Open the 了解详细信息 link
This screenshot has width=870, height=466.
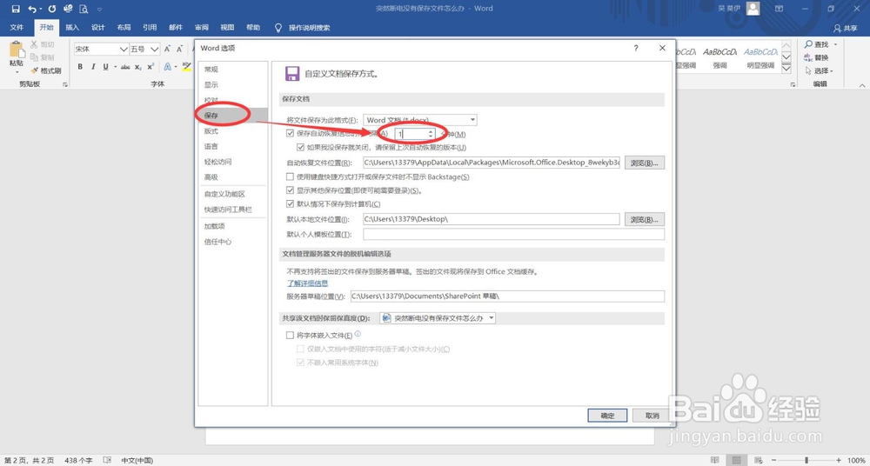point(307,283)
